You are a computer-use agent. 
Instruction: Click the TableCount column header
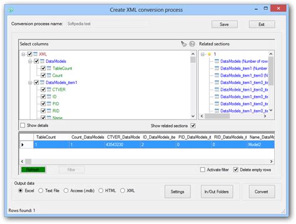click(x=51, y=137)
